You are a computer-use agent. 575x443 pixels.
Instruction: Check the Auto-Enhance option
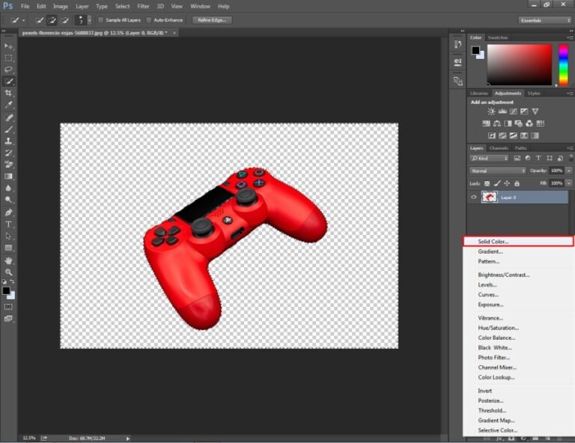(149, 20)
